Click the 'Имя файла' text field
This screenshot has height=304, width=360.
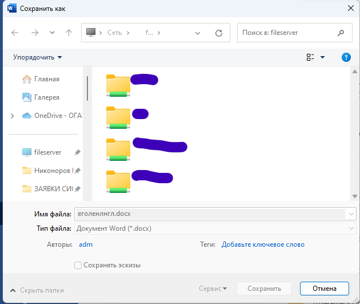click(x=210, y=214)
